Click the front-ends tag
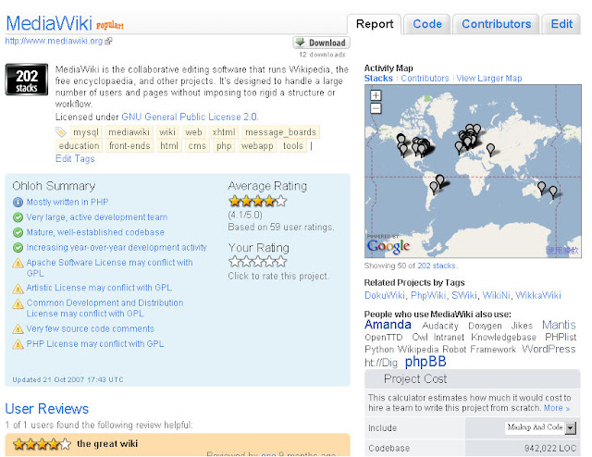Viewport: 592px width, 457px height. pyautogui.click(x=129, y=146)
